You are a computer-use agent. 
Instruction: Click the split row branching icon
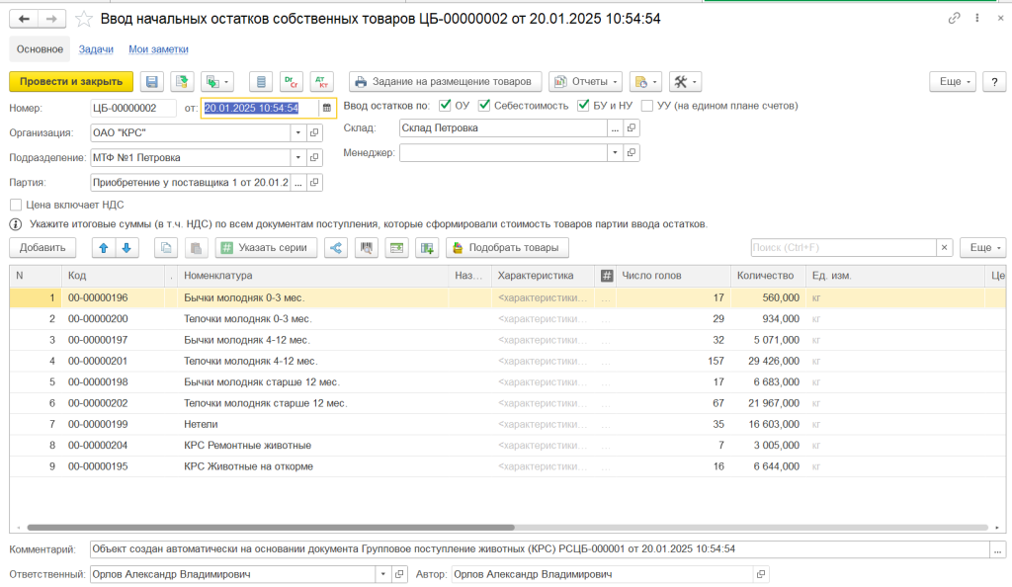(x=336, y=248)
